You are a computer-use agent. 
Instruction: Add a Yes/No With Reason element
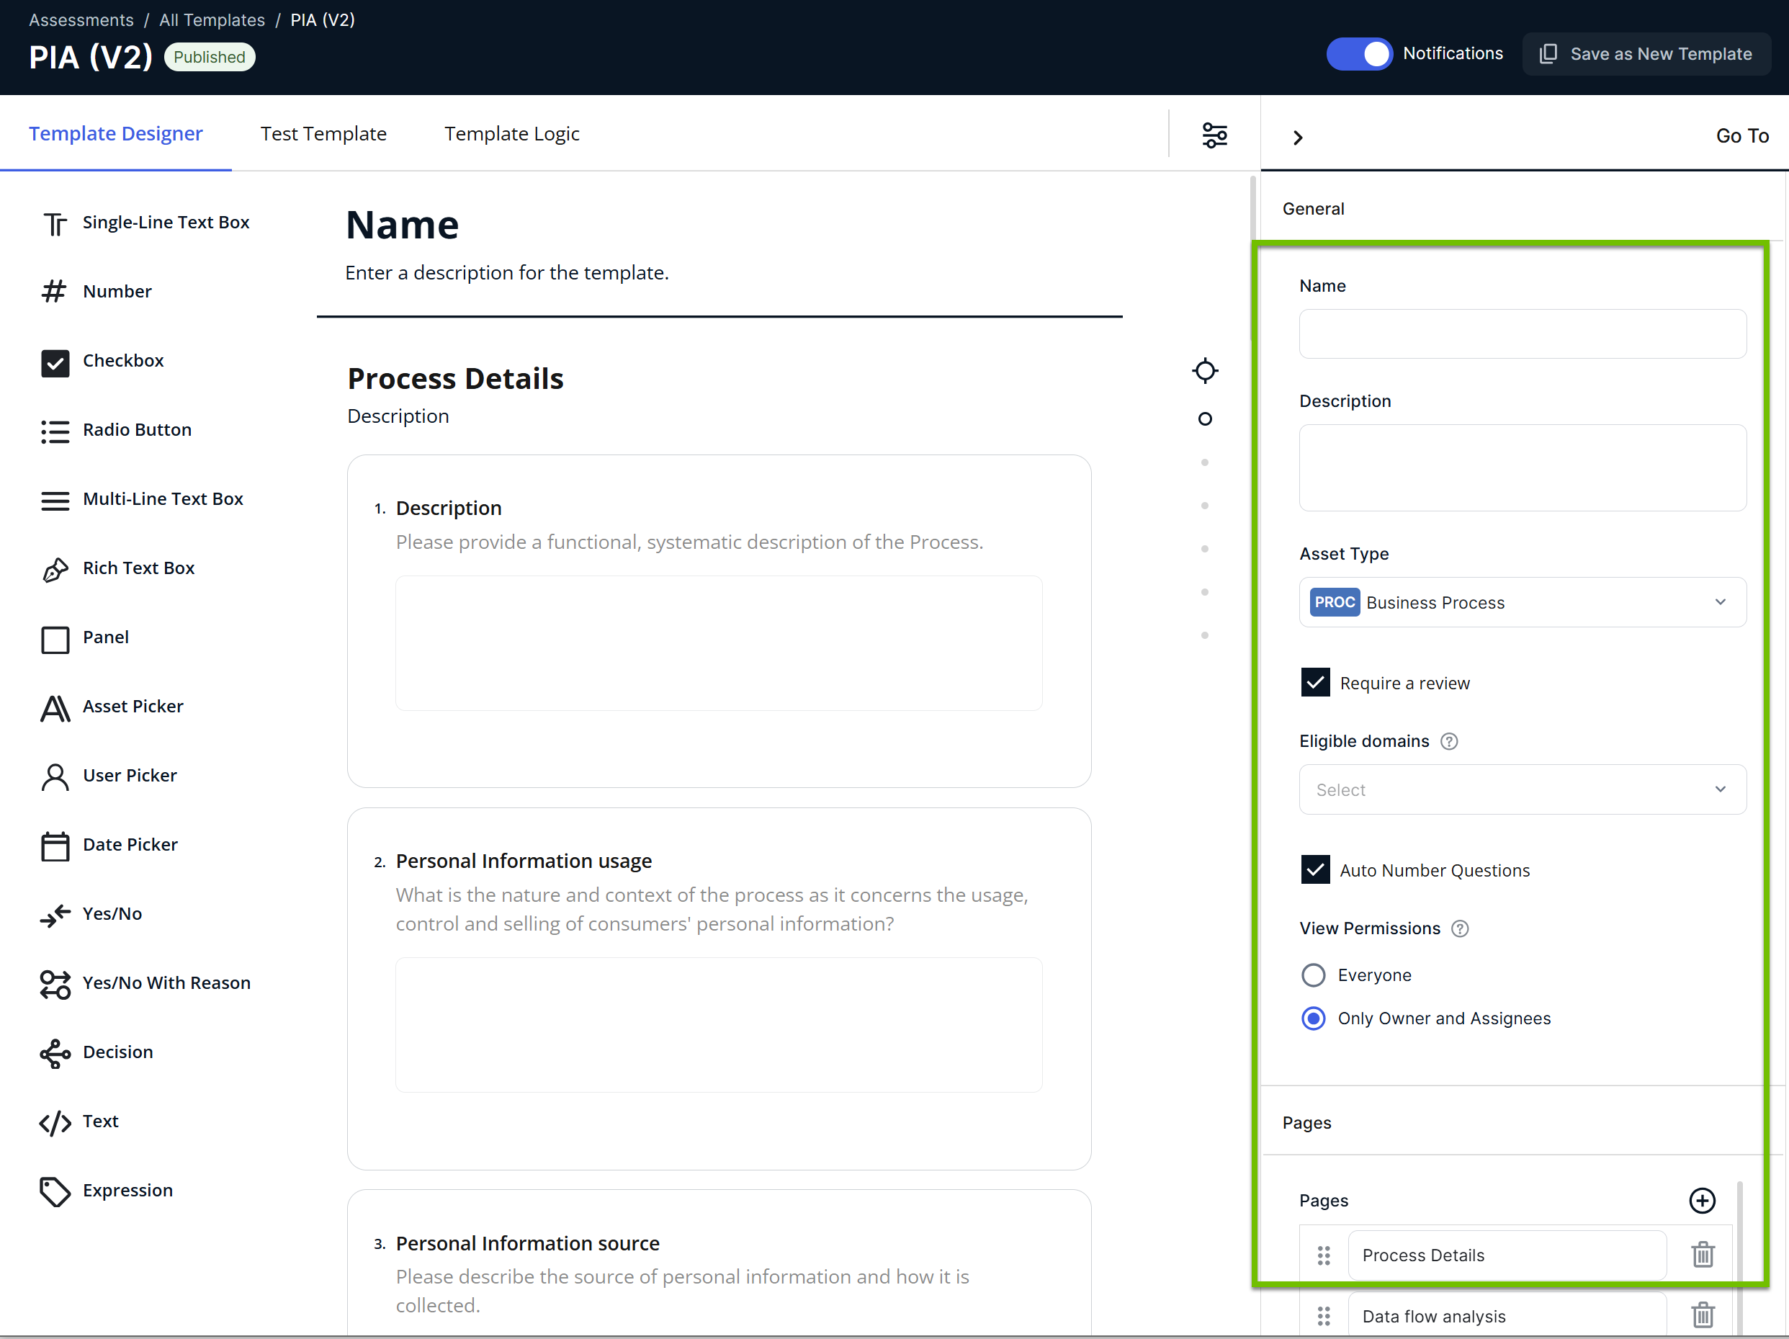click(166, 983)
